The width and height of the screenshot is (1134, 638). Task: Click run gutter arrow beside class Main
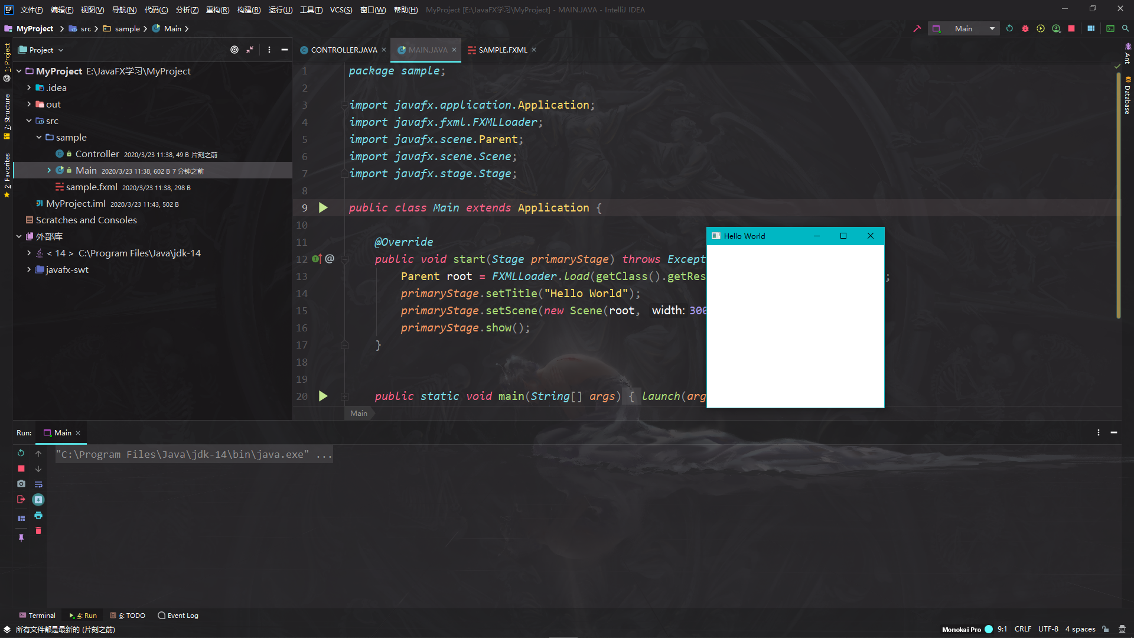(323, 207)
